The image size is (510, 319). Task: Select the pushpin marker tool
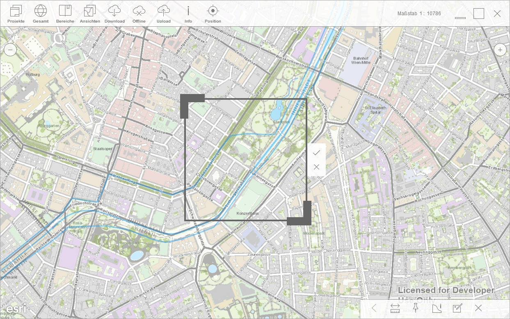415,308
